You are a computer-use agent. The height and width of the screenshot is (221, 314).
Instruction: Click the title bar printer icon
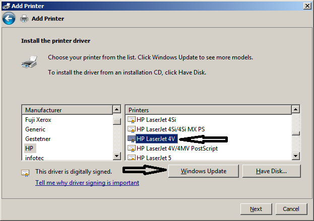6,6
